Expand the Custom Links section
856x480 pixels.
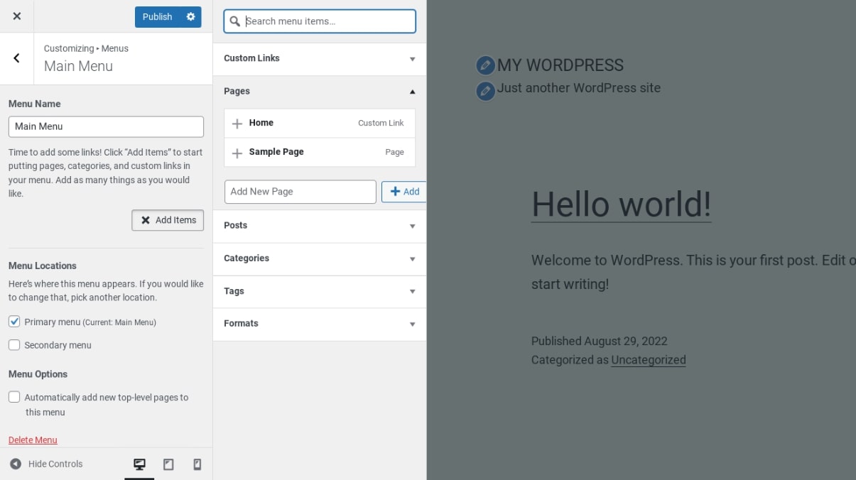[x=319, y=59]
